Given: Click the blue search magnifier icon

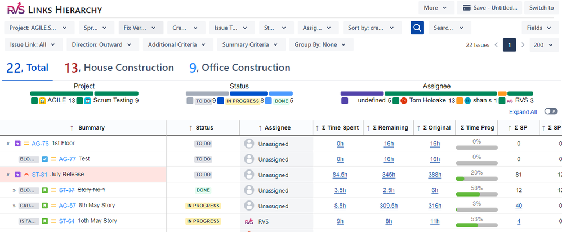Looking at the screenshot, I should pyautogui.click(x=417, y=28).
